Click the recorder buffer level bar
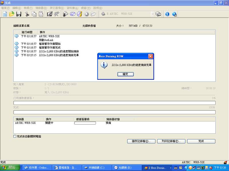The image size is (229, 171). click(85, 123)
